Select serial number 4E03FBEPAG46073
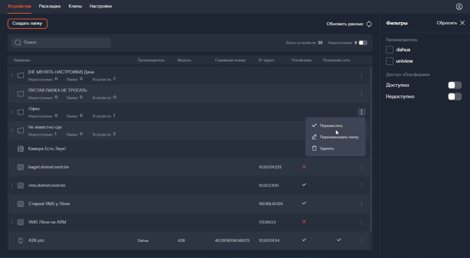Viewport: 470px width, 258px height. pos(232,241)
